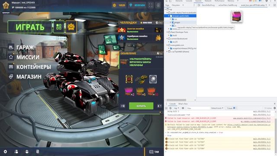Open the news document icon in bottom bar
Screen dimensions: 277x156
38,152
